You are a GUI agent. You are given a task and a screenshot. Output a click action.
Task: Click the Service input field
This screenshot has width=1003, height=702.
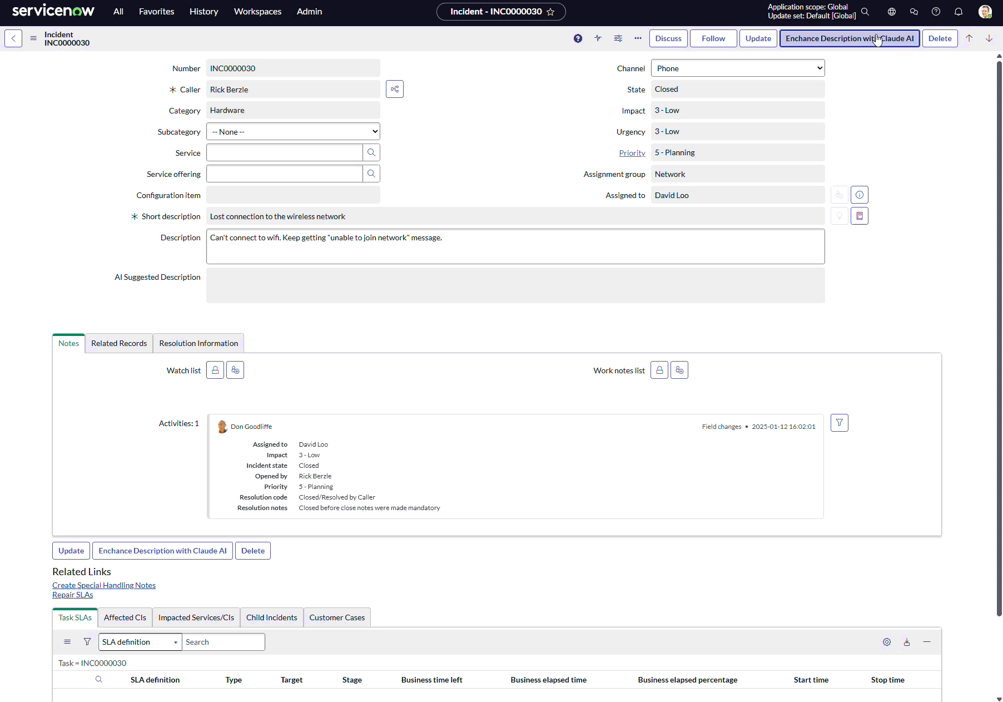coord(285,152)
